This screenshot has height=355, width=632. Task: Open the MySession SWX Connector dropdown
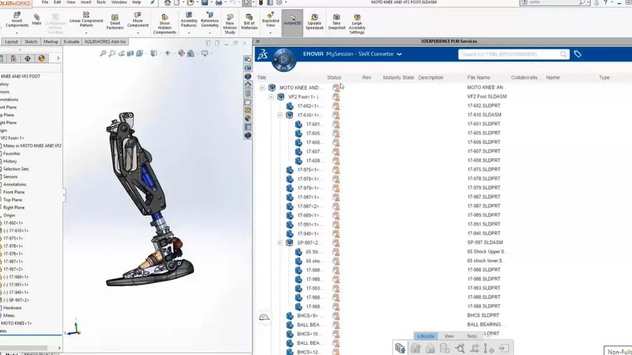tap(399, 54)
